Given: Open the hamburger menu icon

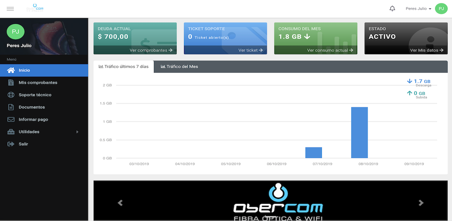Looking at the screenshot, I should 11,9.
